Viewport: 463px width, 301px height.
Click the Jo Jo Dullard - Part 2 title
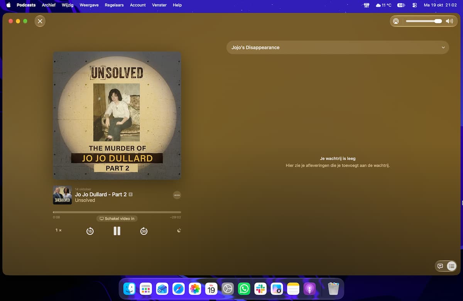(x=101, y=194)
